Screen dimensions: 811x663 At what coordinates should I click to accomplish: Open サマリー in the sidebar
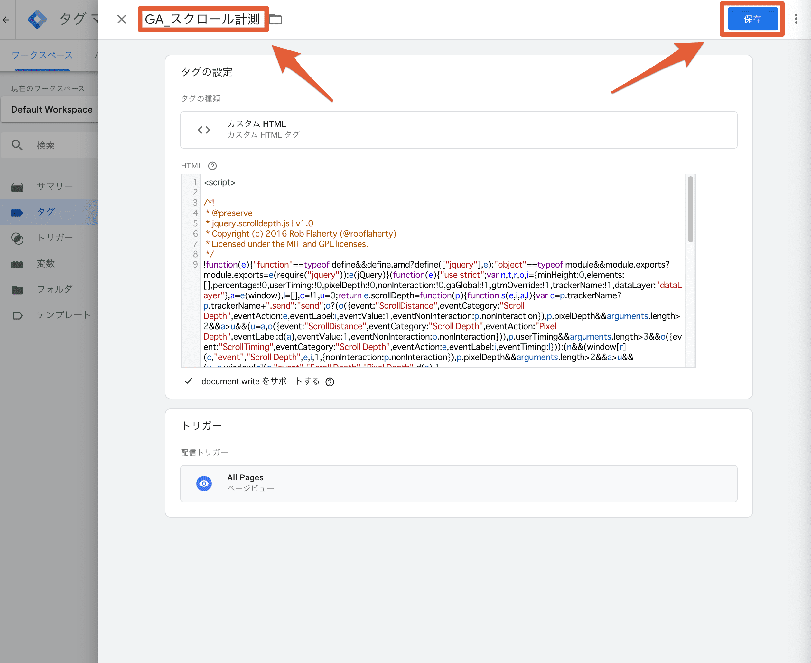pyautogui.click(x=55, y=186)
